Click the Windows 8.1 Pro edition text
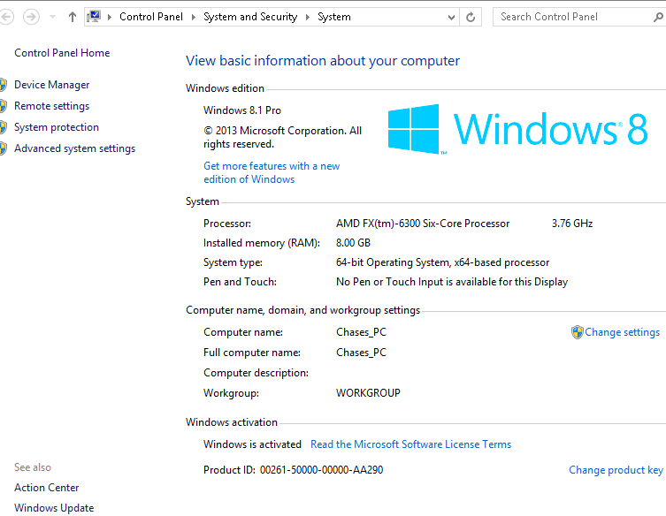 [x=242, y=110]
